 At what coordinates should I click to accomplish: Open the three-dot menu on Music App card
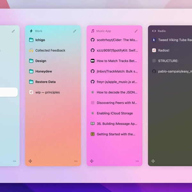137,161
